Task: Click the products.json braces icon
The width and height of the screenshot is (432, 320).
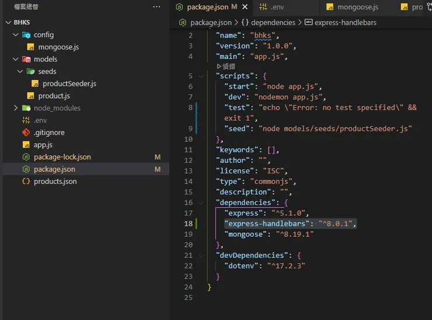Action: 26,182
